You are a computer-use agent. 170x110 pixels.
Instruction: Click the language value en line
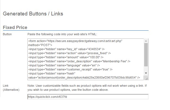(64, 65)
